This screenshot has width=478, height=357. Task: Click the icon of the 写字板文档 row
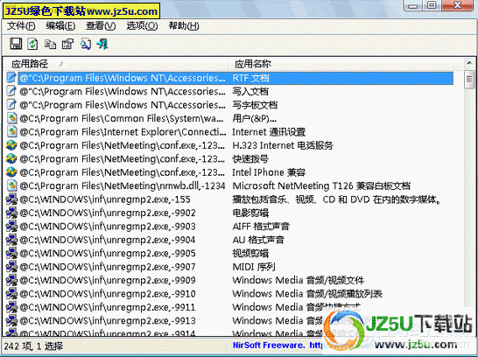click(x=11, y=104)
